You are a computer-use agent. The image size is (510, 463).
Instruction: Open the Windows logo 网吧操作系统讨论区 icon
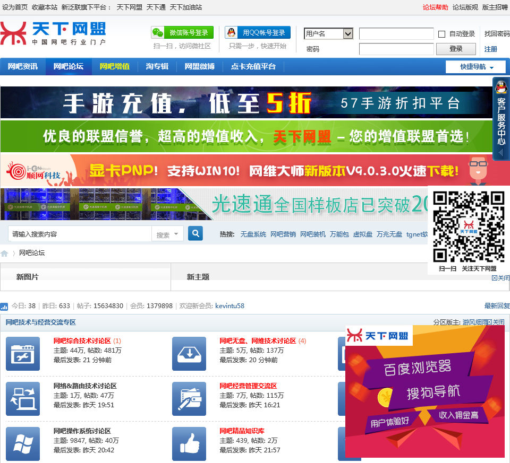pos(23,444)
